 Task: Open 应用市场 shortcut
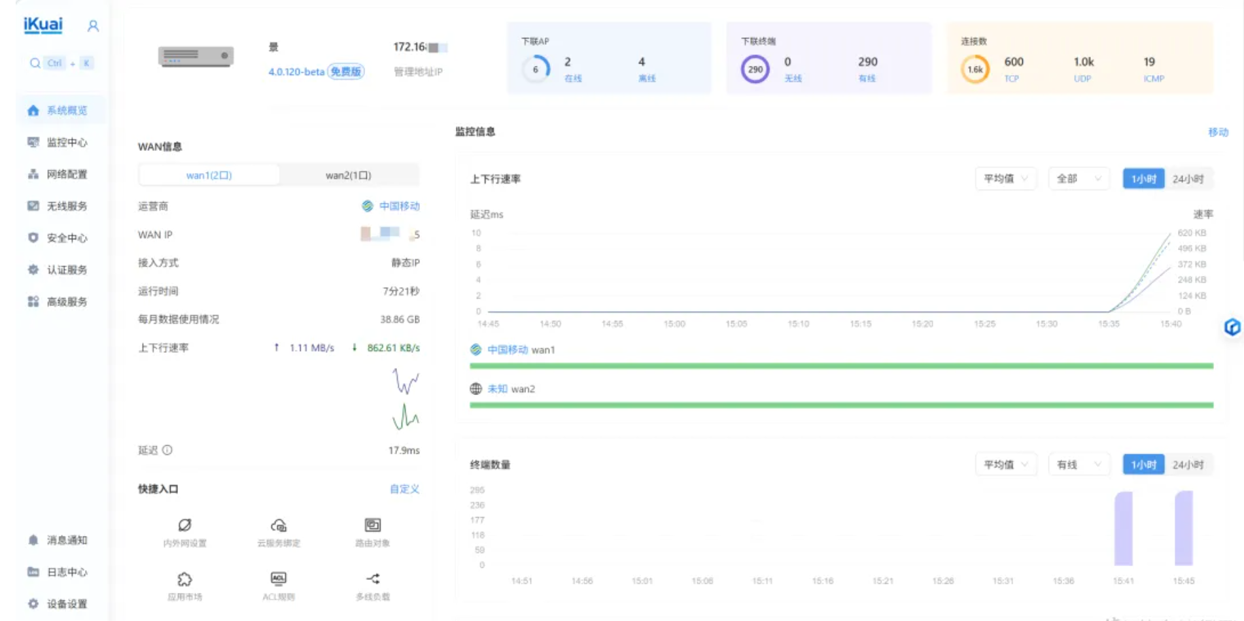184,586
